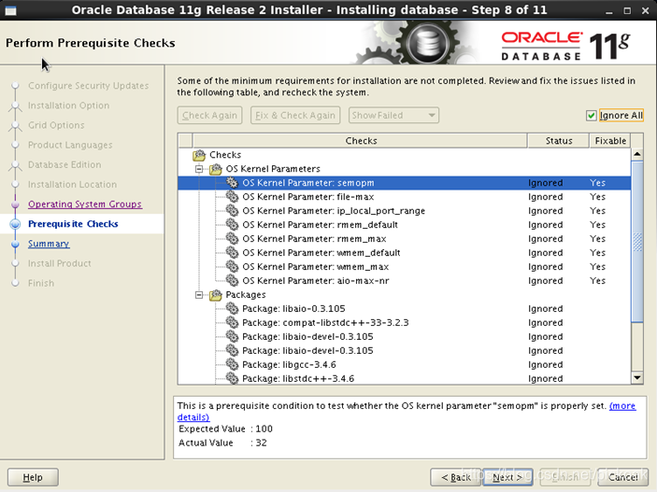Select row 'OS Kernel Parameter: rmem_max'
The width and height of the screenshot is (657, 492).
405,239
